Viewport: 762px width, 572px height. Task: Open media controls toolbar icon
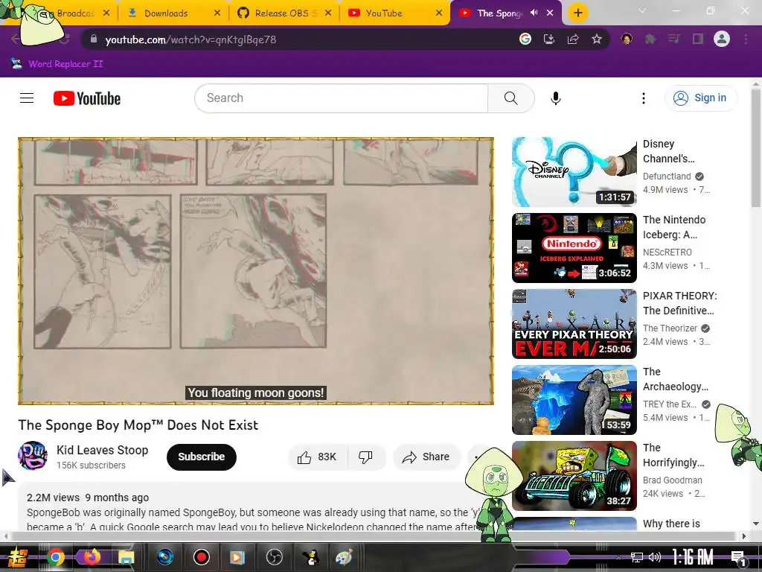pyautogui.click(x=673, y=39)
